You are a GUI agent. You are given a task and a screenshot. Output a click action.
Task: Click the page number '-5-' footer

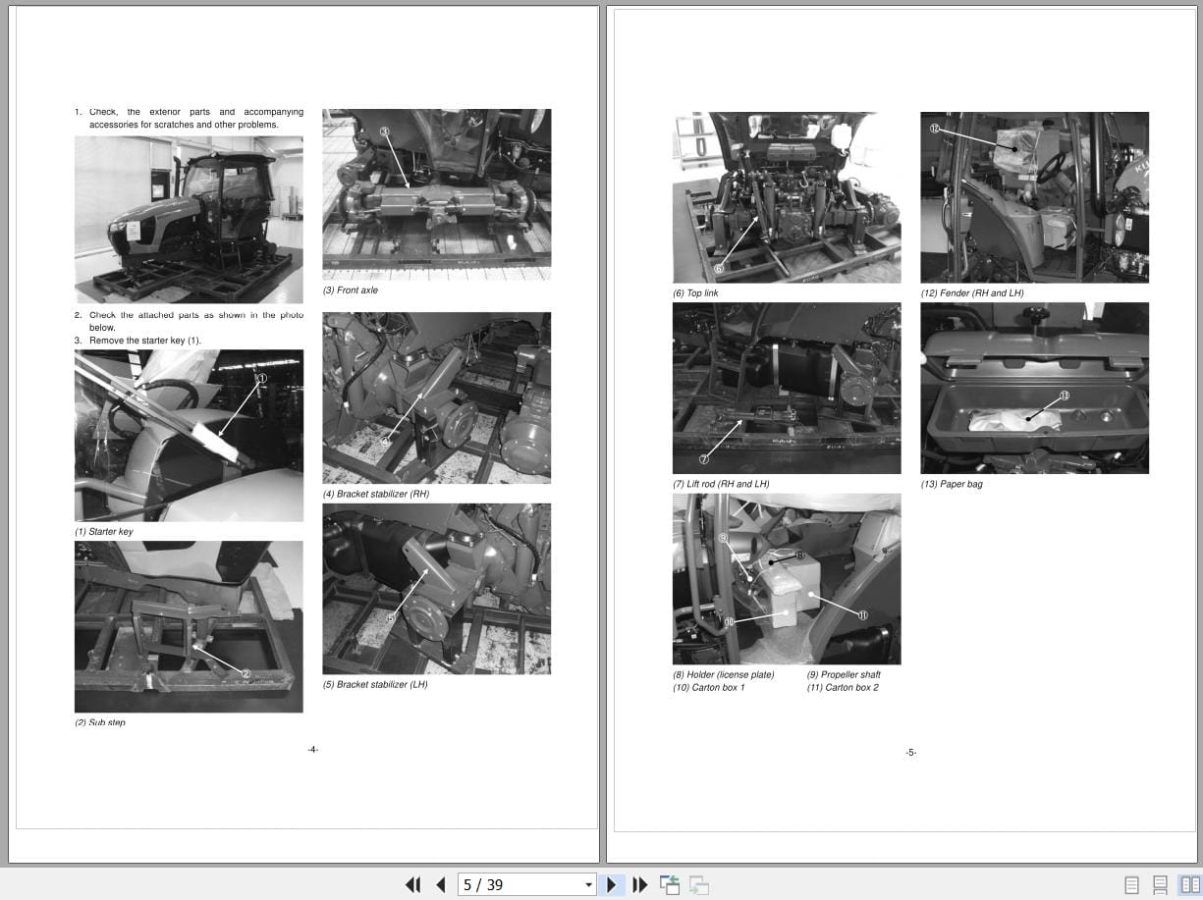[x=910, y=753]
